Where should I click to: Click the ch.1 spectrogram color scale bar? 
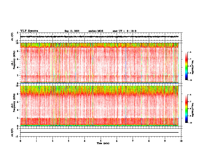click(186, 66)
